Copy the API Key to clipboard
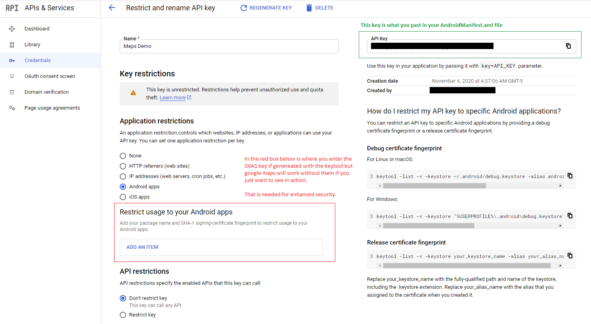 pos(568,46)
